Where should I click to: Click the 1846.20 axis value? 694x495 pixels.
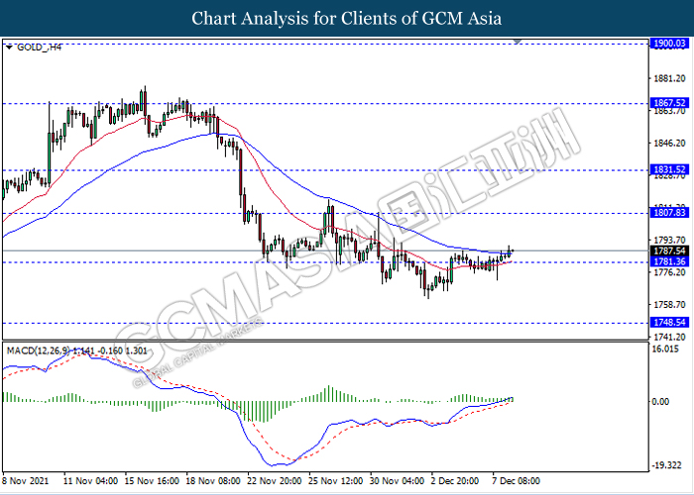669,144
